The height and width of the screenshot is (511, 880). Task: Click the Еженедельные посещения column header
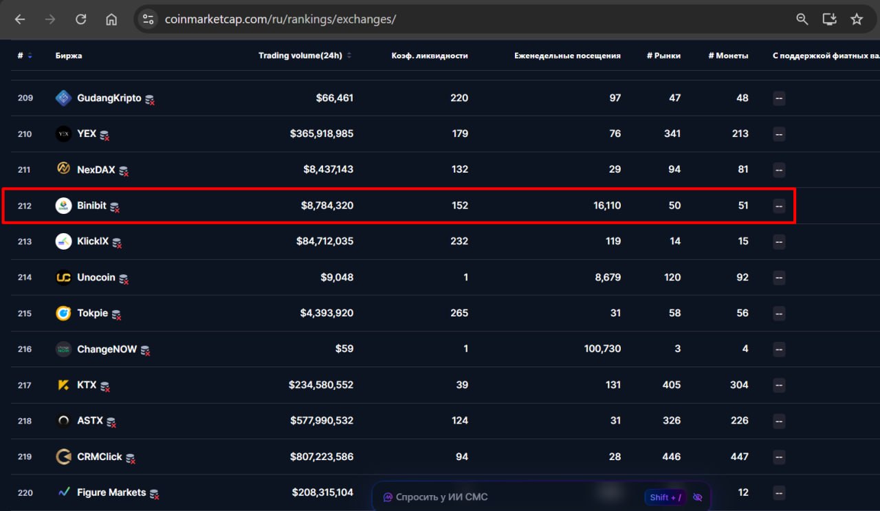pos(567,56)
